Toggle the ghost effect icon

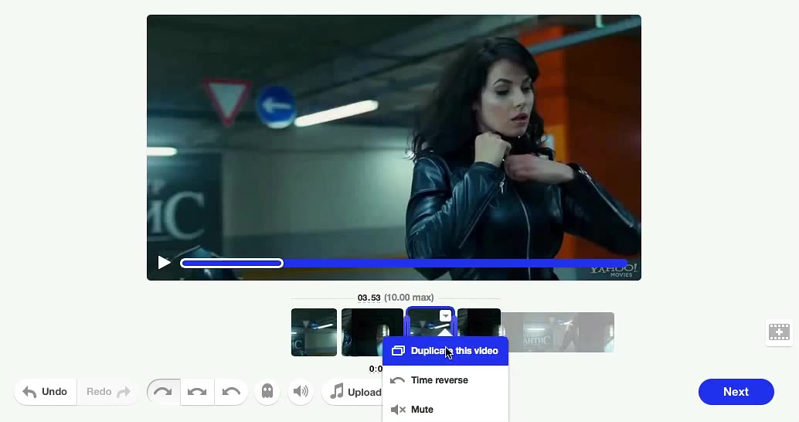[267, 392]
